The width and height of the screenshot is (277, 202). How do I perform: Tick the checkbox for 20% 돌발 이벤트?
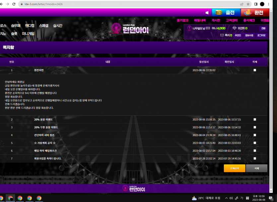pyautogui.click(x=255, y=120)
